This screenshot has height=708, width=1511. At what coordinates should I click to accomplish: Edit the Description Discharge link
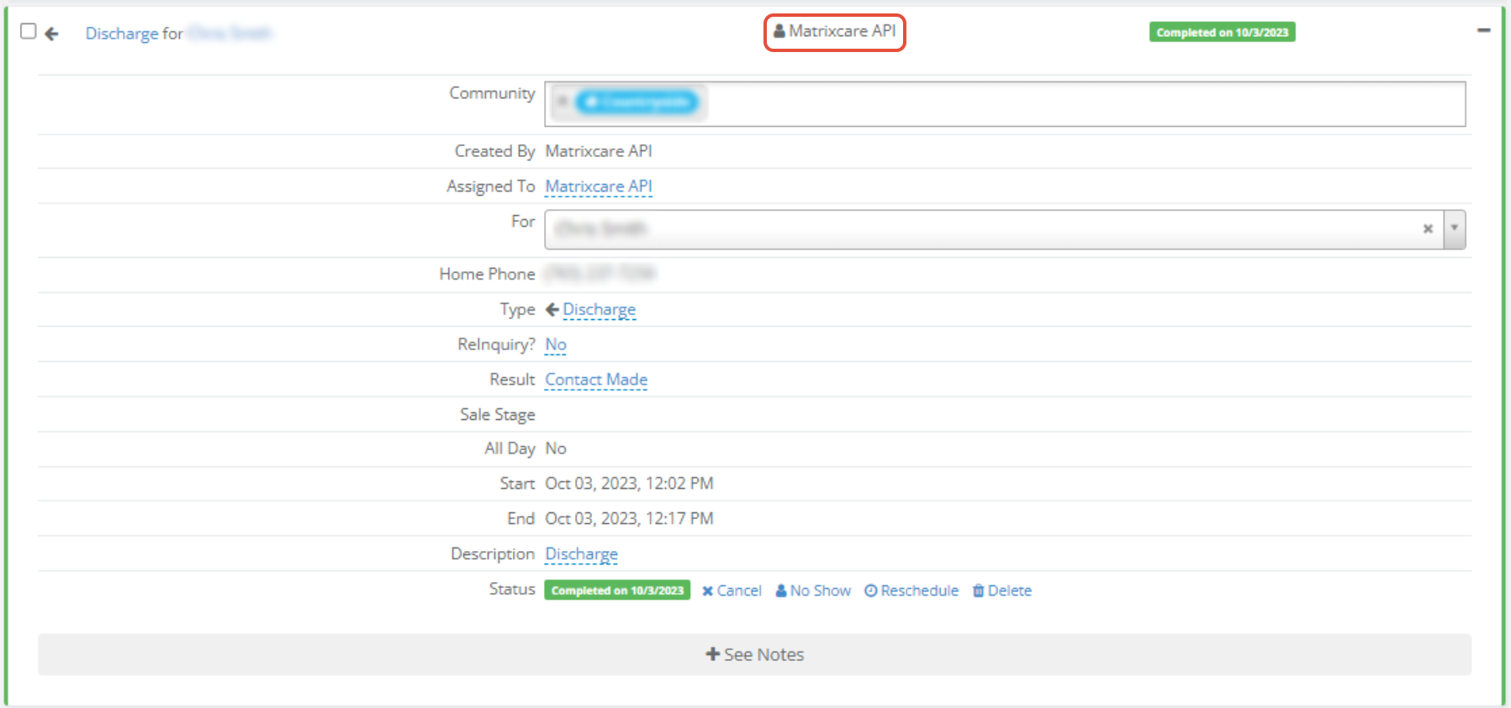[x=582, y=554]
